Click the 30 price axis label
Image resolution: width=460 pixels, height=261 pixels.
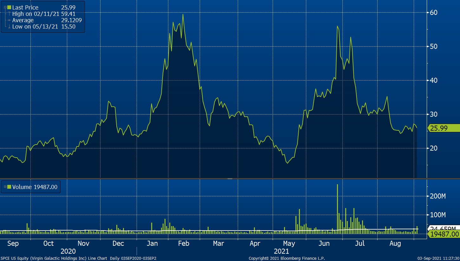tap(434, 114)
